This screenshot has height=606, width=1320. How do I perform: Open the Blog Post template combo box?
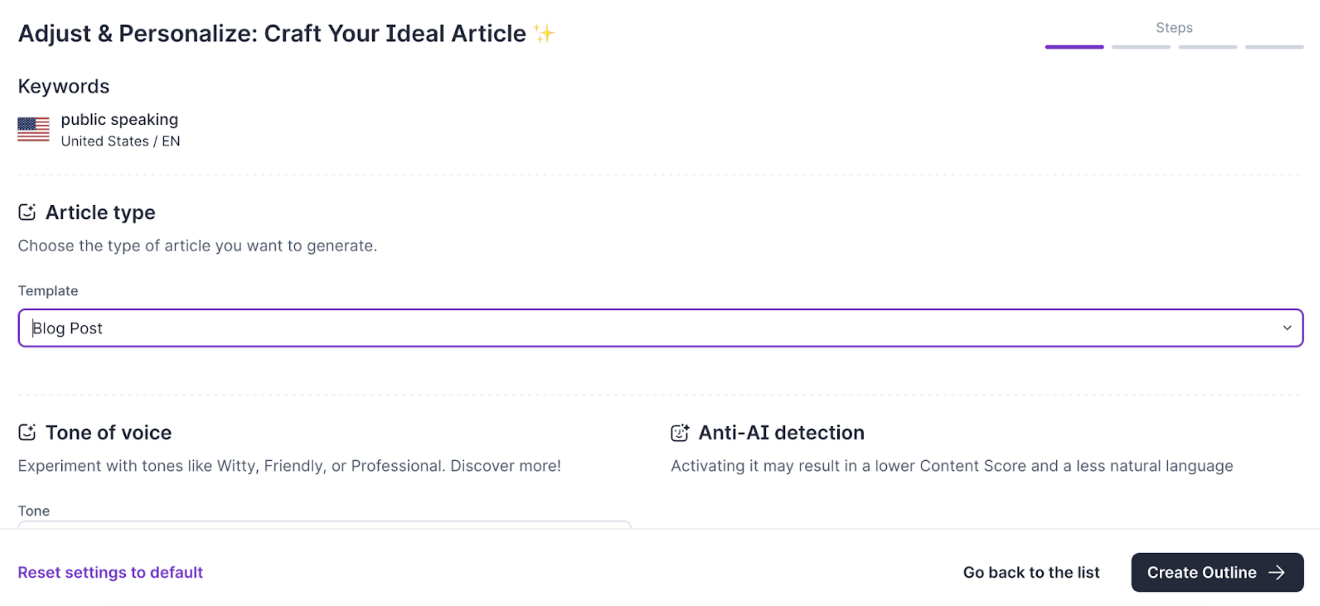click(660, 328)
